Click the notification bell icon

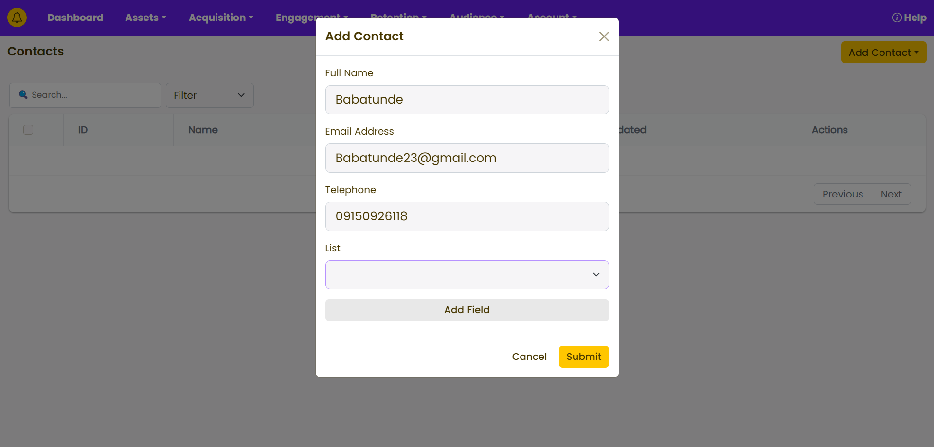click(x=17, y=18)
